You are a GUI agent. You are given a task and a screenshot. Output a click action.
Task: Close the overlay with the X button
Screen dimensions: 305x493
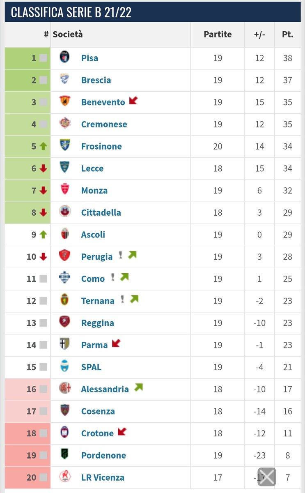click(267, 477)
